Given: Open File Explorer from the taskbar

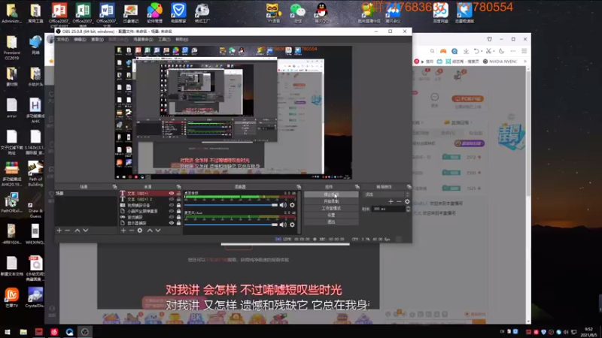Looking at the screenshot, I should pyautogui.click(x=23, y=332).
